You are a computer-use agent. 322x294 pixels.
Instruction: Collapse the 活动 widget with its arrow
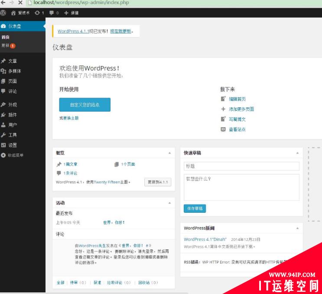(x=169, y=203)
